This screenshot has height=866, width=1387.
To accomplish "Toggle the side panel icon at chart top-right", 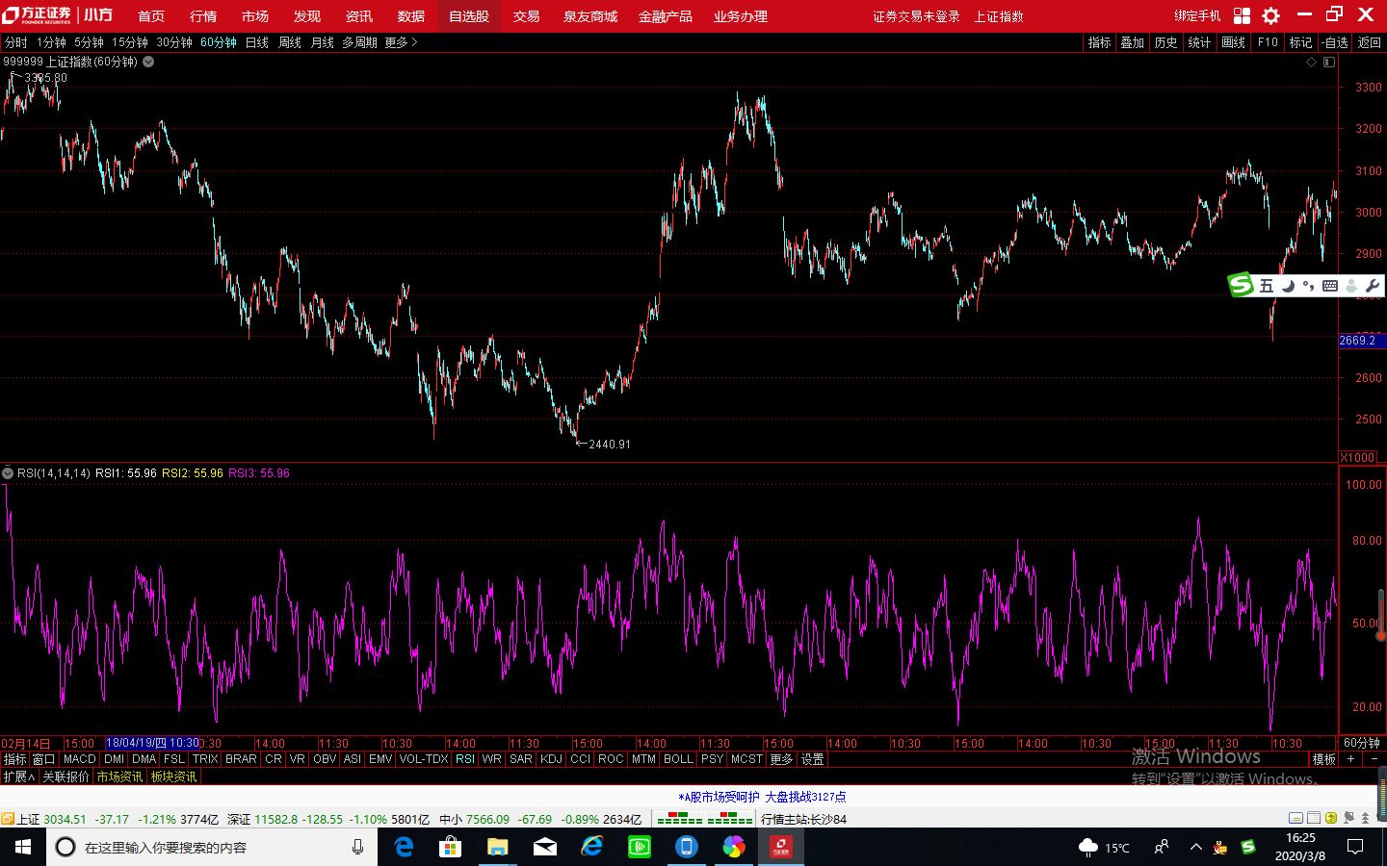I will 1329,62.
